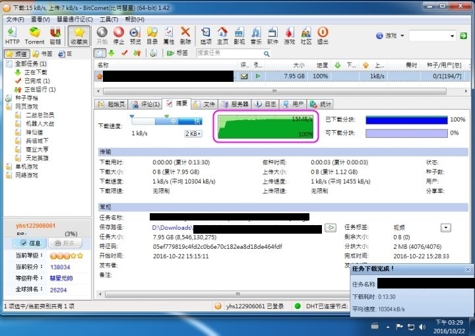
Task: Expand the 网页游戏 folder
Action: 26,106
